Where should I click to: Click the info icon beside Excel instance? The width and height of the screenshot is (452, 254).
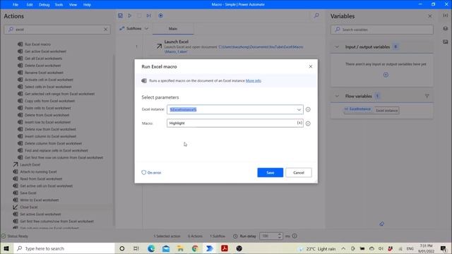coord(308,109)
